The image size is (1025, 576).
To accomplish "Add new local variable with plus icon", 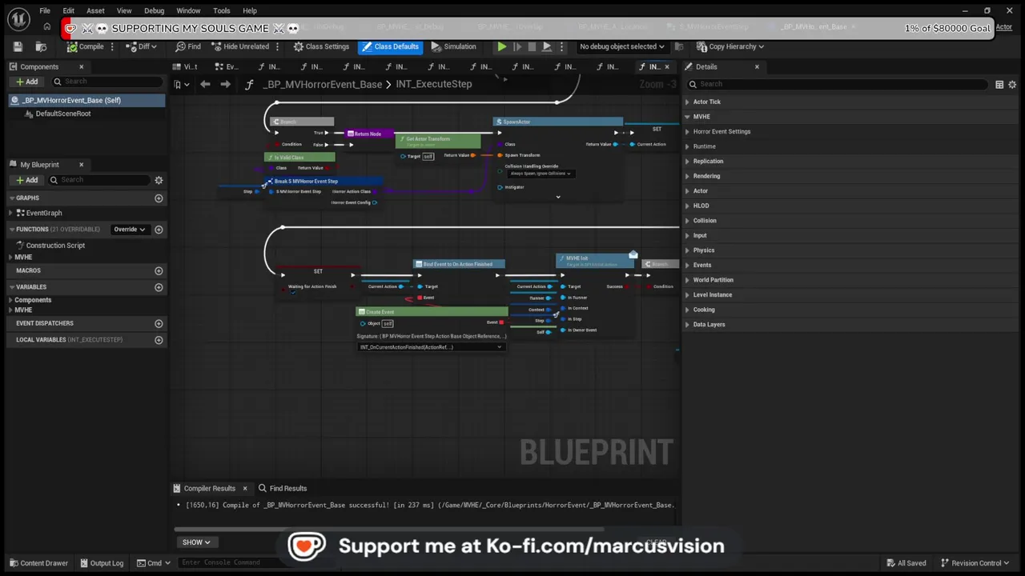I will tap(159, 340).
